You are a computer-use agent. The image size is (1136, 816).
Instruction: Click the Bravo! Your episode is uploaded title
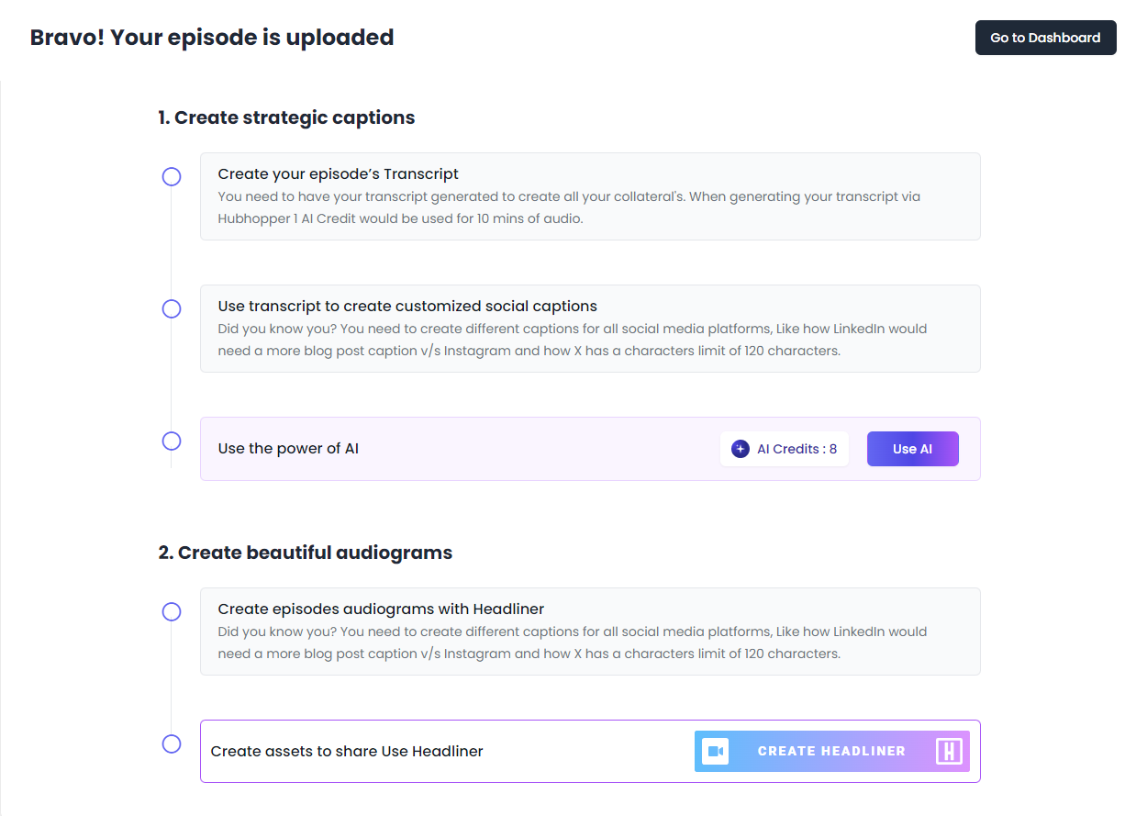[x=212, y=38]
